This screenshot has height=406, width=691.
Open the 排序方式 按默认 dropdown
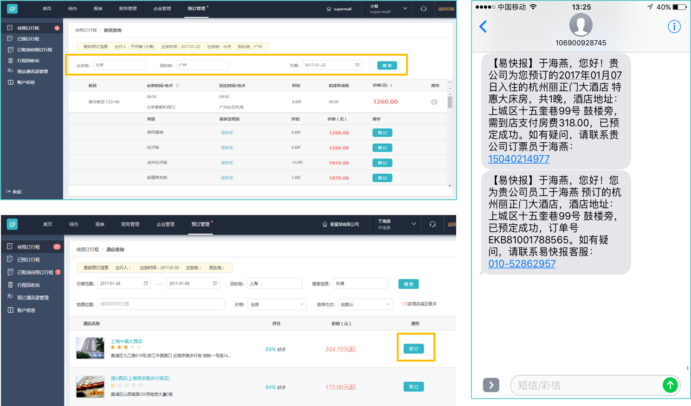coord(366,304)
